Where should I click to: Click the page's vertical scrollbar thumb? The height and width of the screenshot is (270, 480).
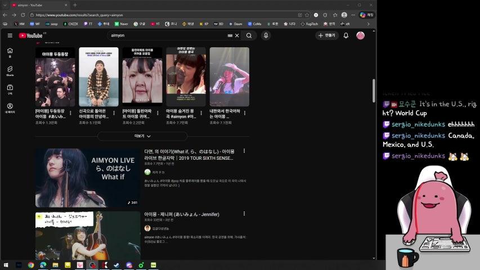coord(373,90)
